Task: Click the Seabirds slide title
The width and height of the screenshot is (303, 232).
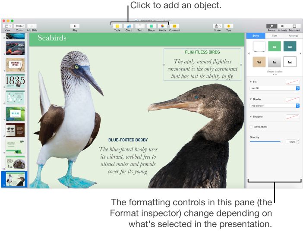Action: [x=52, y=38]
